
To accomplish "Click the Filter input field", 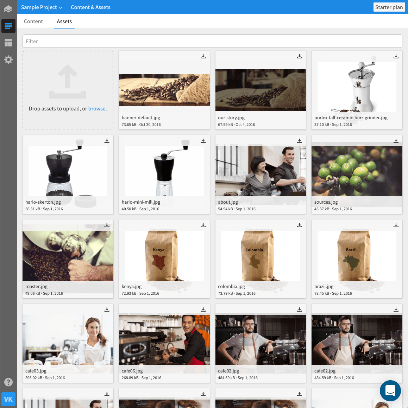I will click(212, 41).
